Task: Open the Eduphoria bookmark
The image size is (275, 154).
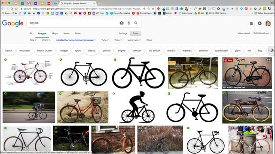Action: click(x=186, y=13)
